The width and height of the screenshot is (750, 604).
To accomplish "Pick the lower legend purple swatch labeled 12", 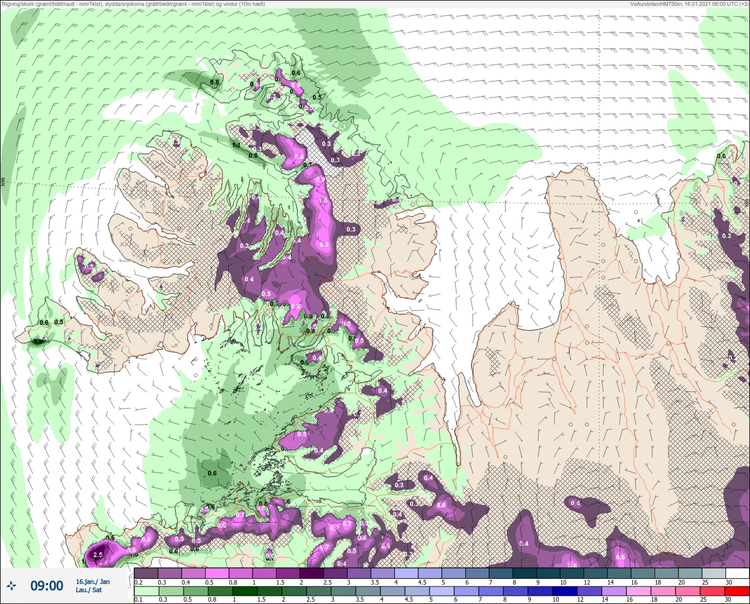I will click(589, 591).
